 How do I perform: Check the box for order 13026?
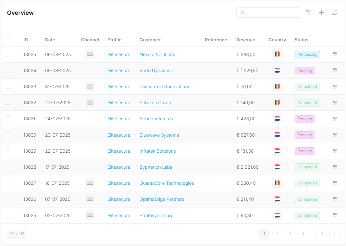coord(8,199)
